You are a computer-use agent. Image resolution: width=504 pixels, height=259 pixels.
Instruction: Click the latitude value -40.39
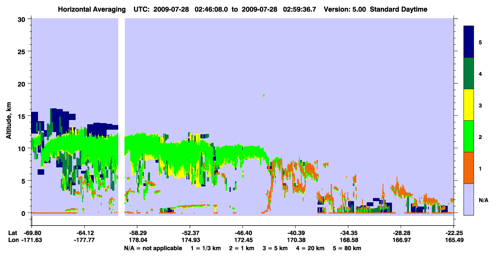point(295,233)
